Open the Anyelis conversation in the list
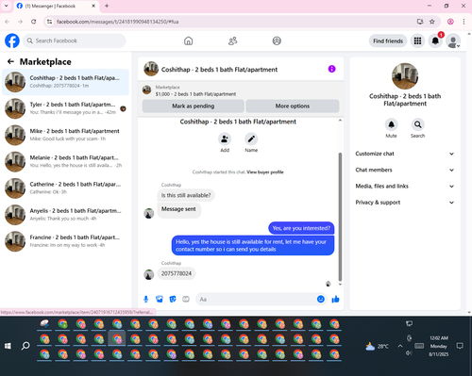 [x=65, y=215]
